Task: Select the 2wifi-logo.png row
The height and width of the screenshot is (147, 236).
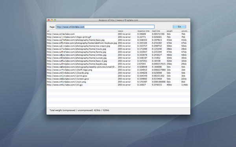Action: point(118,70)
